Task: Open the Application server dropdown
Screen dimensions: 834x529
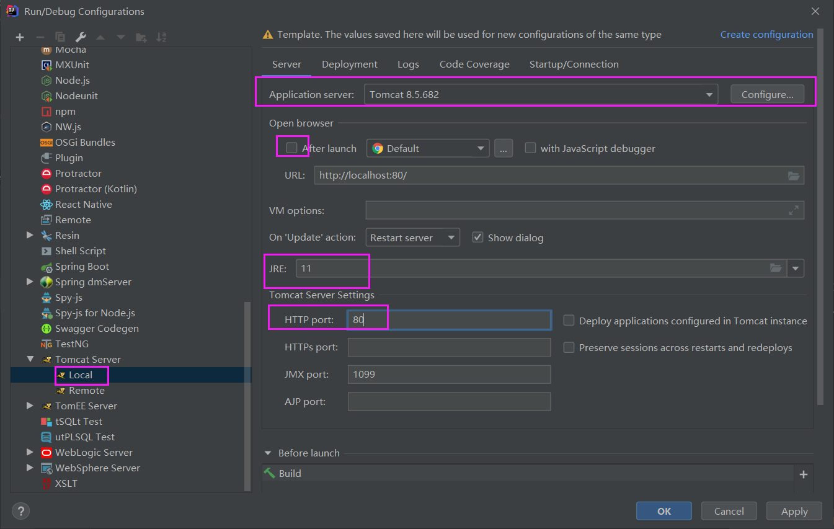Action: 541,94
